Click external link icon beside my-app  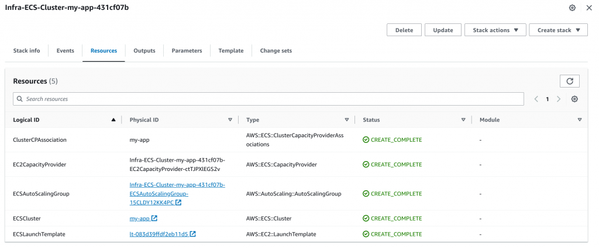click(x=154, y=219)
